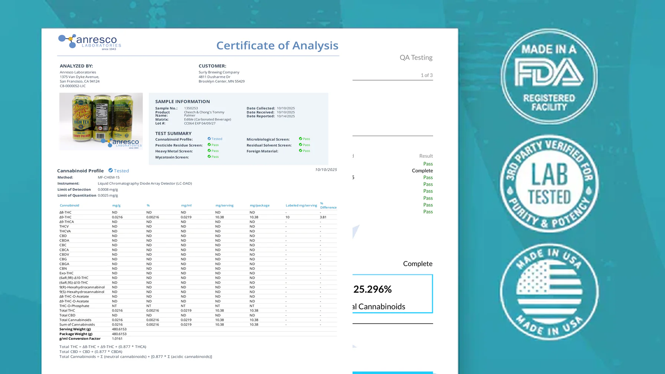Click the Exo-THC row label
Screen dimensions: 665x374
(x=66, y=273)
